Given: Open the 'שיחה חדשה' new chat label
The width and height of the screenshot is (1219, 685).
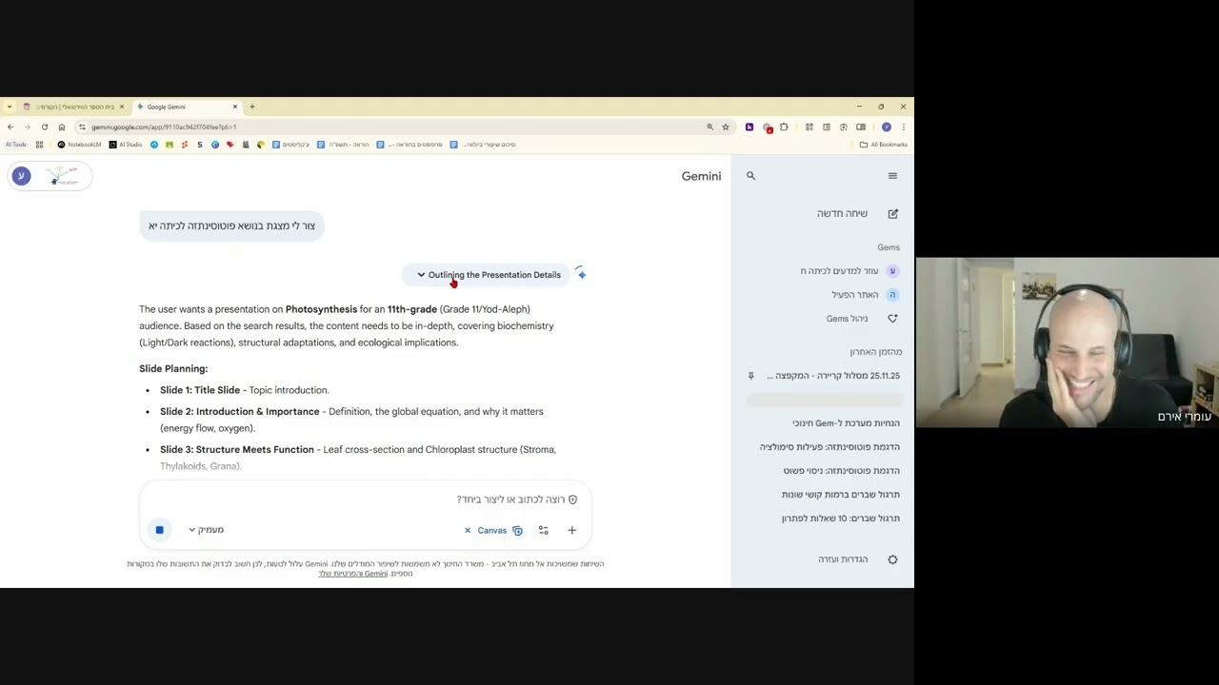Looking at the screenshot, I should (x=842, y=214).
